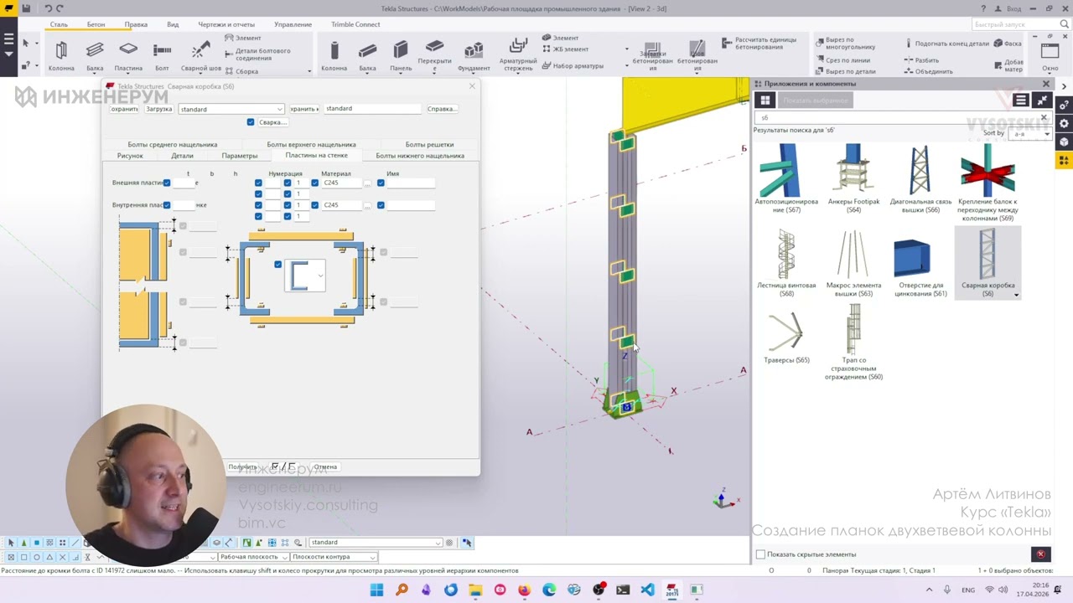Click the Фаска (chamfer) tool
This screenshot has height=603, width=1073.
1008,44
